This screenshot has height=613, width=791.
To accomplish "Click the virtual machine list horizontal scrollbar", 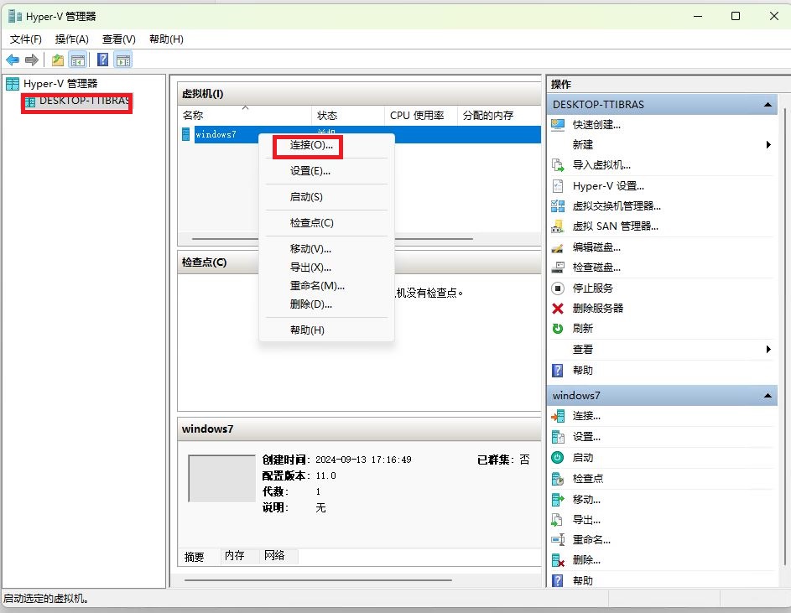I will [x=332, y=239].
